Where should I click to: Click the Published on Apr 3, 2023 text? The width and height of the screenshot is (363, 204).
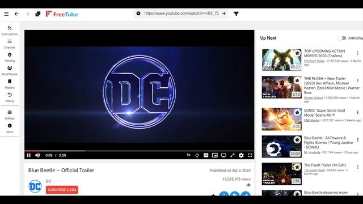pos(230,170)
